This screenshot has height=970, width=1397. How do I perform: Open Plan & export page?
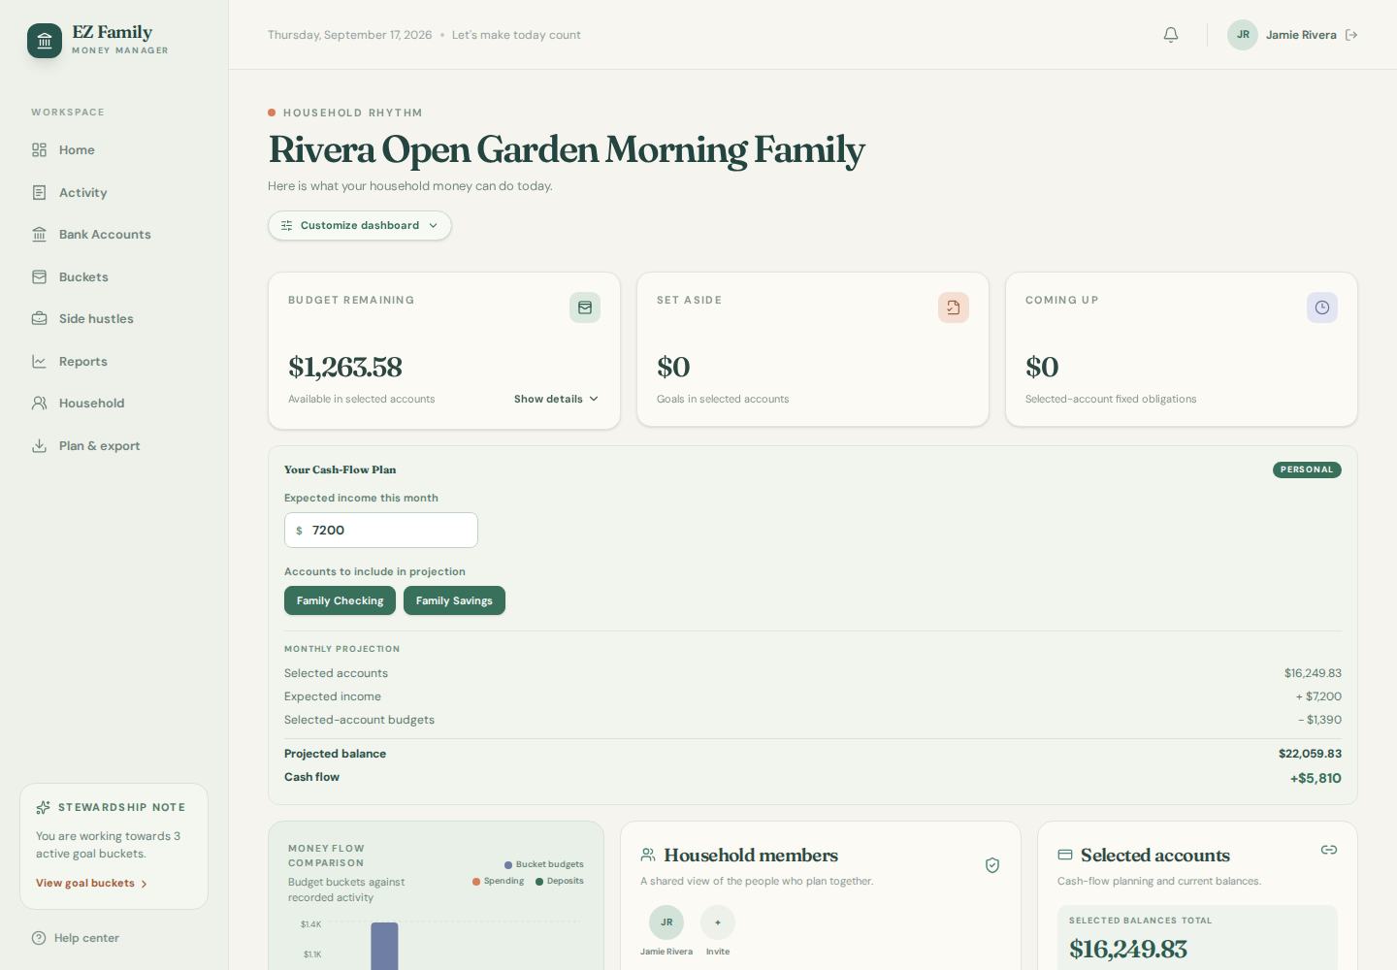(114, 446)
